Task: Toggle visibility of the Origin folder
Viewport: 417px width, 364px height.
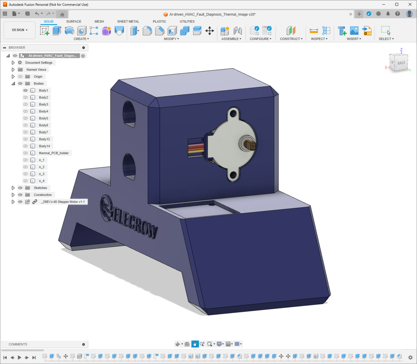Action: pos(20,77)
